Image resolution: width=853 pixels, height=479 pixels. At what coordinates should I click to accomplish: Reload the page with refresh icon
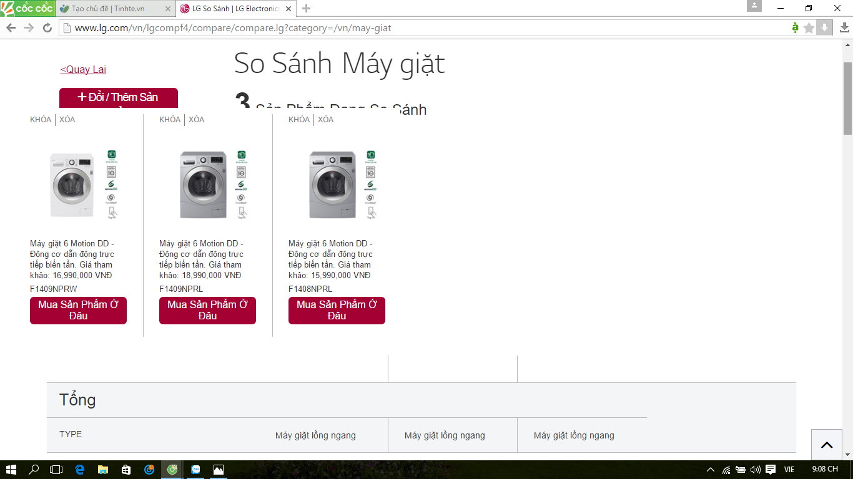click(47, 28)
